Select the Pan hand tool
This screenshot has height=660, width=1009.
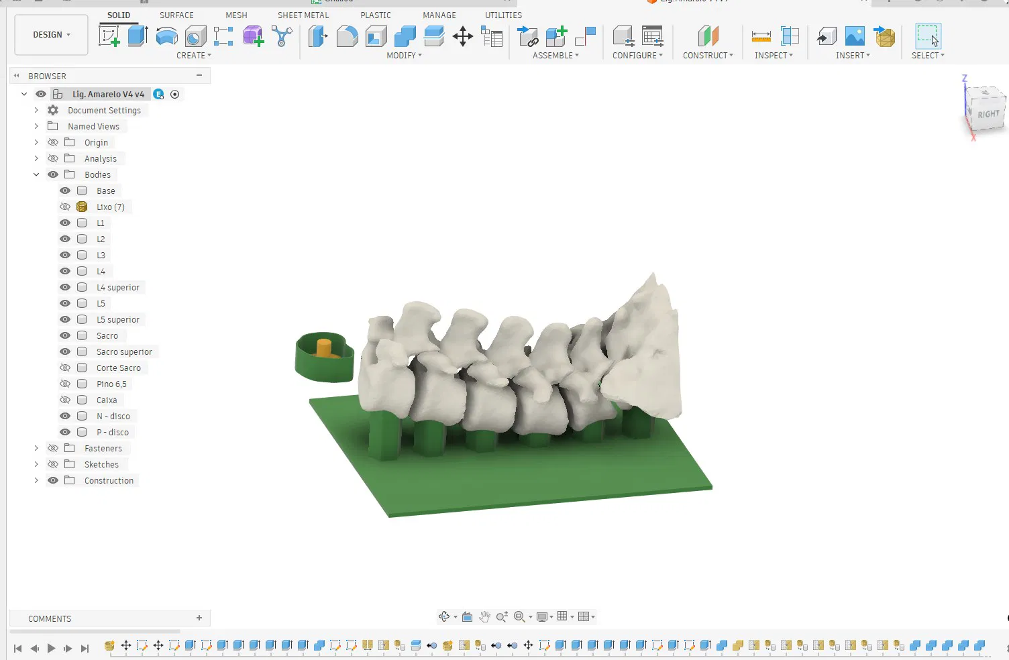click(484, 616)
